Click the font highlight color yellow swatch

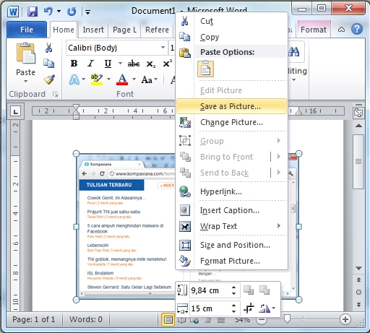[x=97, y=79]
